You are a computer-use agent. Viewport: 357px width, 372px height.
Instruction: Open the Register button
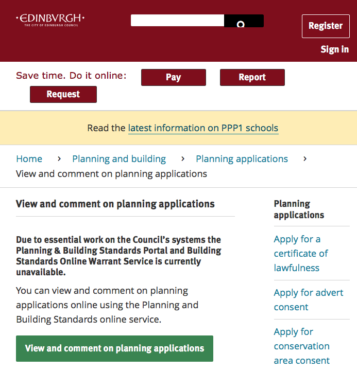tap(326, 26)
